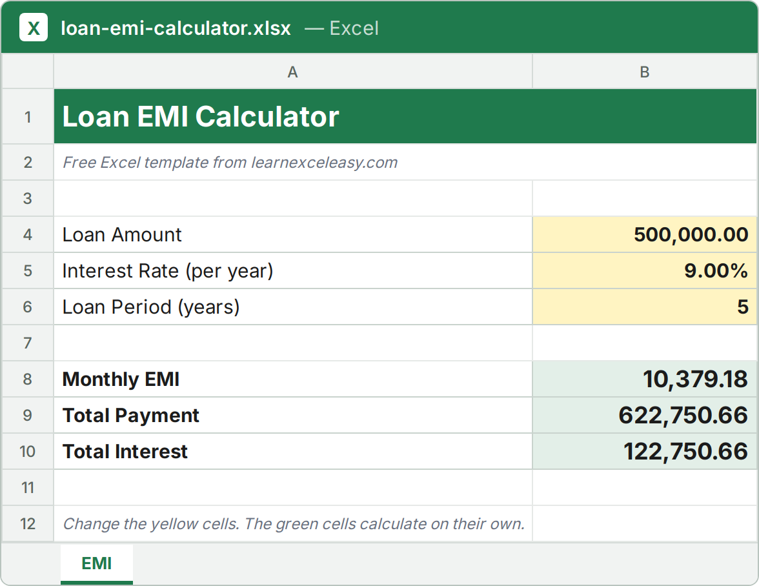Click the select-all corner box

click(28, 72)
